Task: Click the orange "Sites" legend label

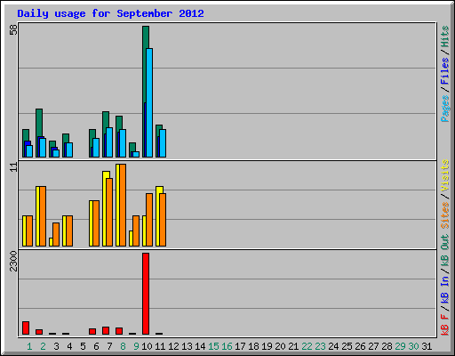Action: 445,215
